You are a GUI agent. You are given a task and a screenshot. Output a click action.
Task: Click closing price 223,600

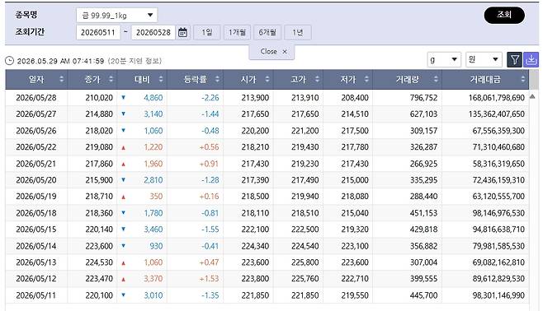pyautogui.click(x=99, y=246)
